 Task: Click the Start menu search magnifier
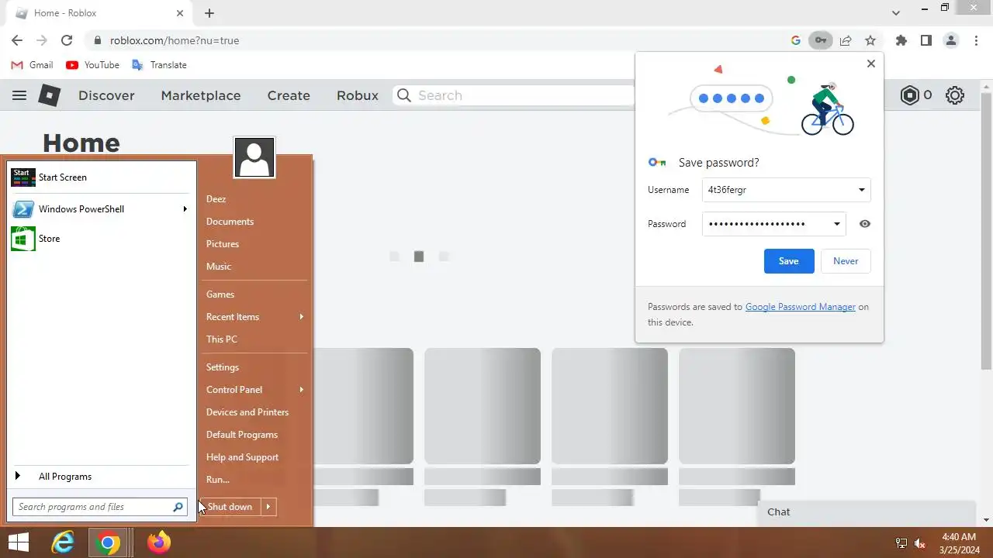[x=178, y=507]
